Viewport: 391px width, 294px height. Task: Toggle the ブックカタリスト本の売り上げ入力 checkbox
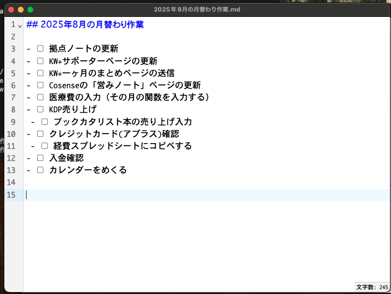click(x=44, y=121)
